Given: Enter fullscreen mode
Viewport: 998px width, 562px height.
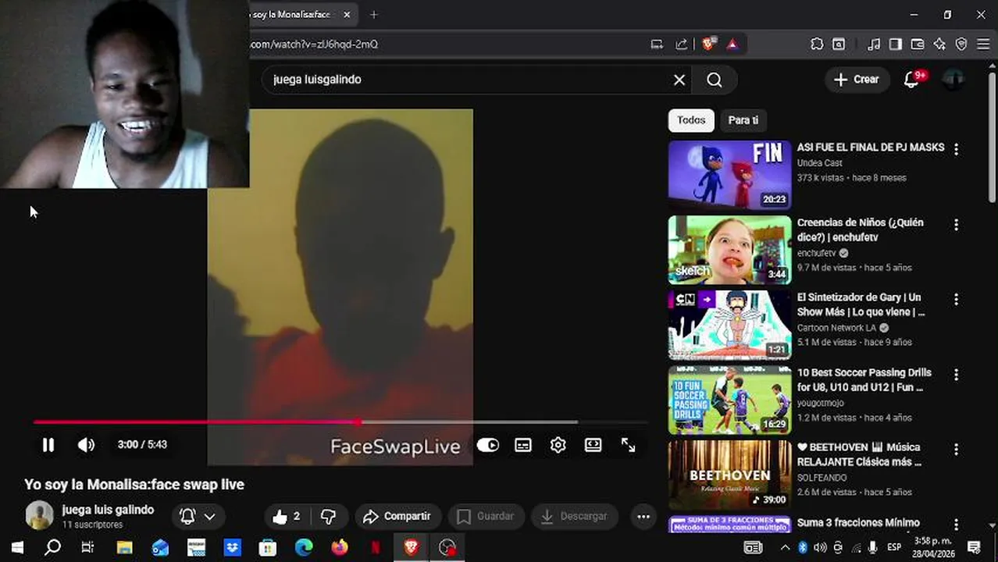Looking at the screenshot, I should coord(629,445).
